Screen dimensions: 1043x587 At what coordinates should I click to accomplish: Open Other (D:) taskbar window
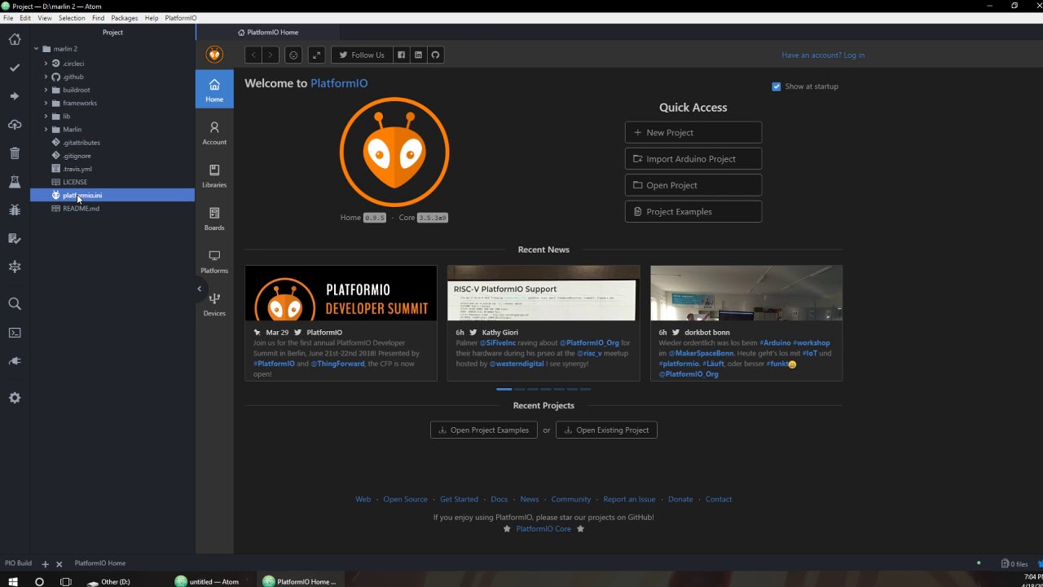click(x=109, y=581)
